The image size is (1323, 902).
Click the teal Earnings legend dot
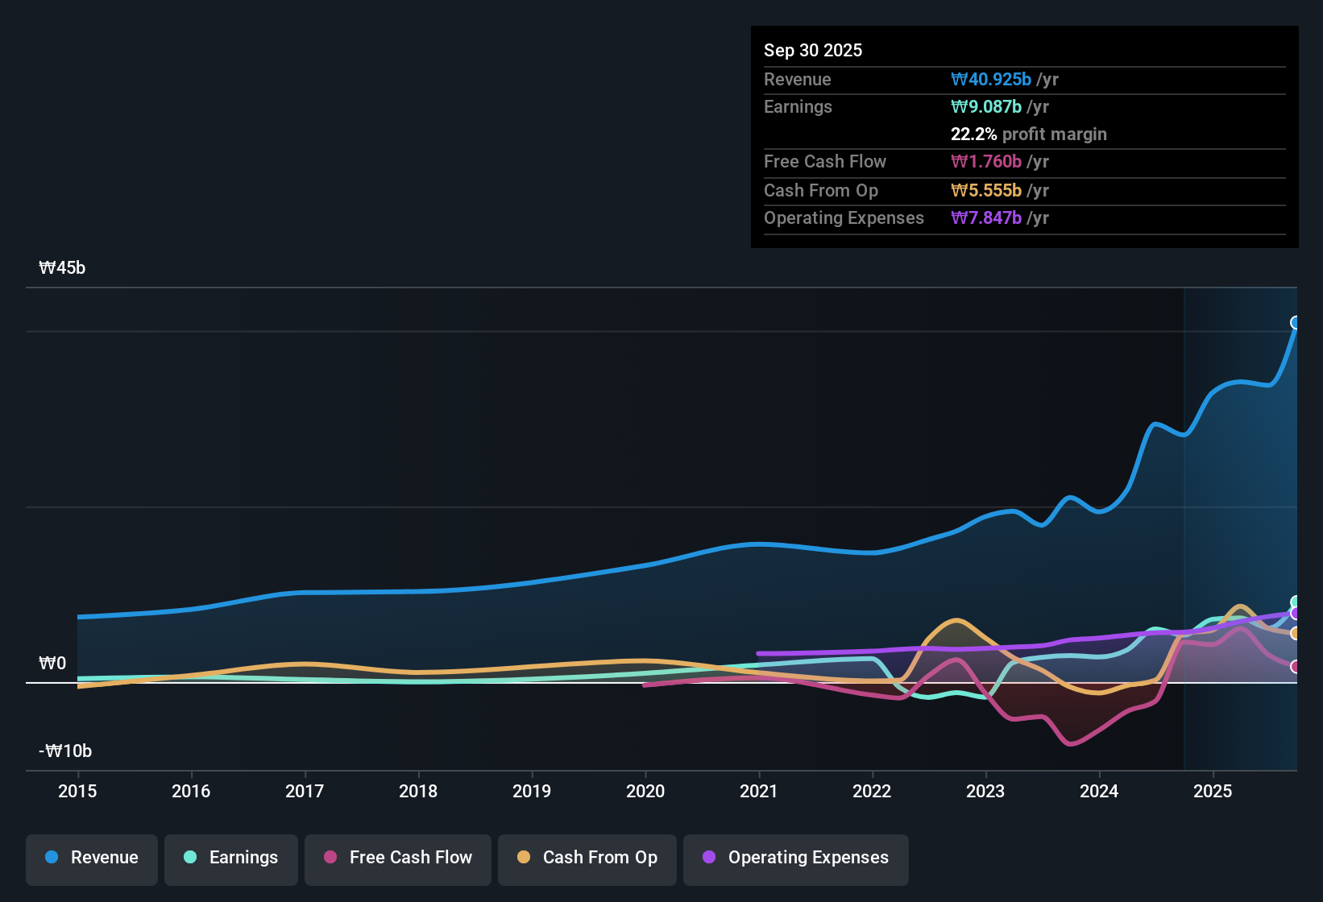point(190,858)
